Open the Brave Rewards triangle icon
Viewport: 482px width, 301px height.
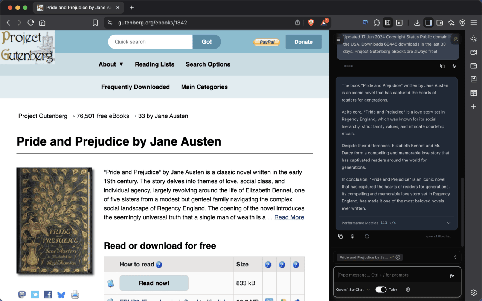coord(324,23)
